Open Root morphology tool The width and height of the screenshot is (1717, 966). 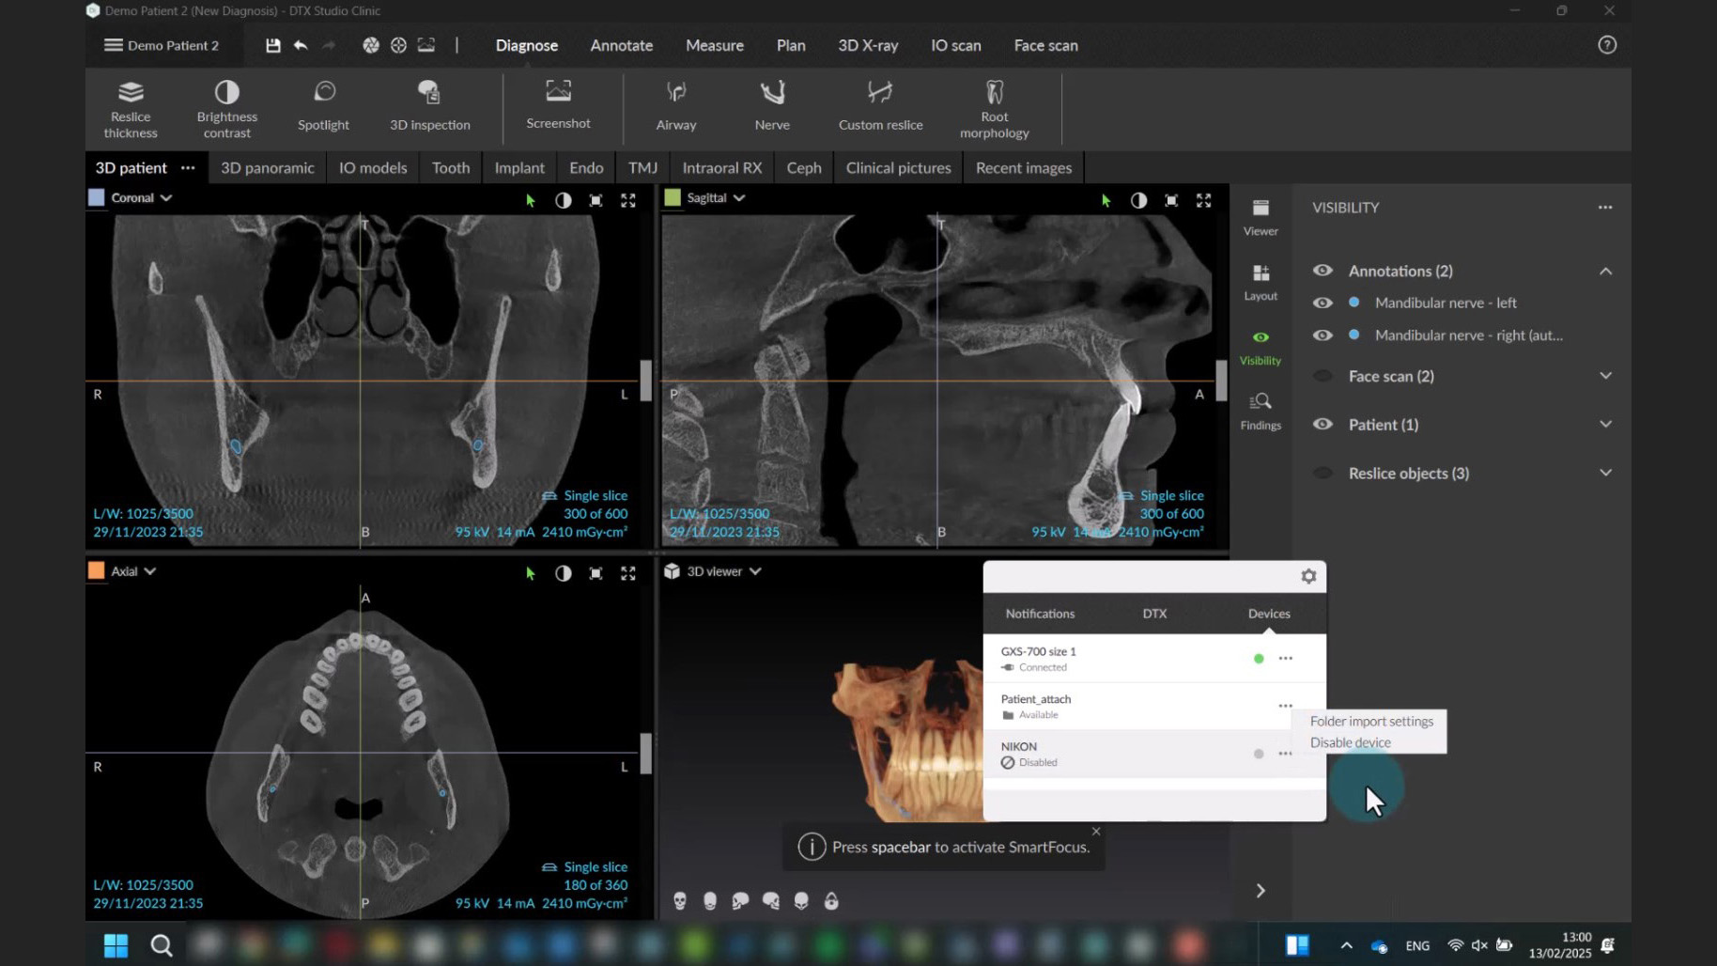tap(995, 108)
